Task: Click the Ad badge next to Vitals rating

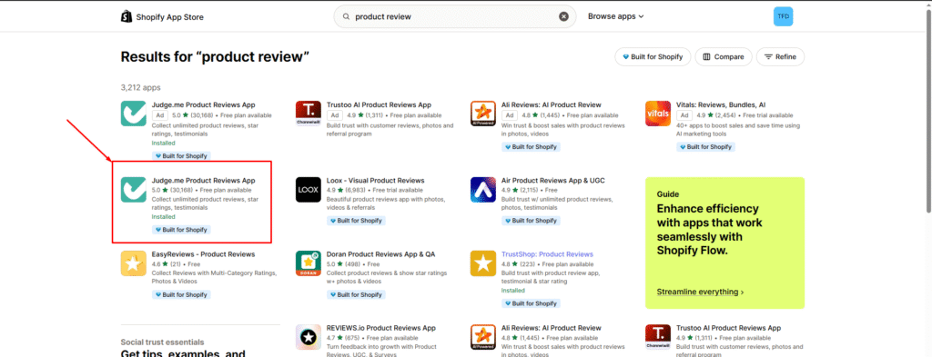Action: 684,115
